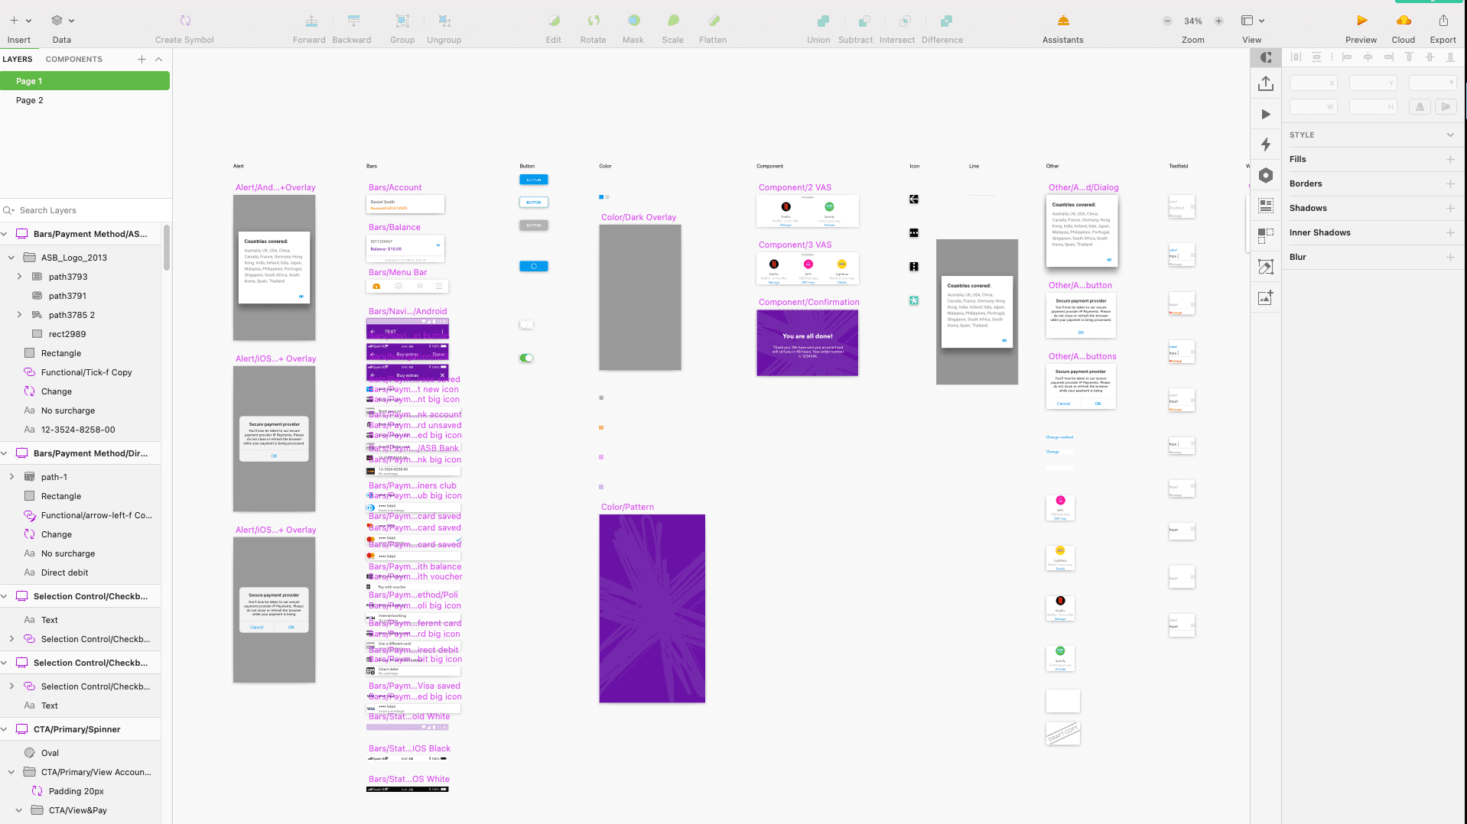Open the Assistants panel

tap(1063, 28)
